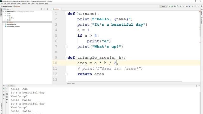The height and width of the screenshot is (114, 203).
Task: Click the pin tab icon in Run panel
Action: [4, 98]
